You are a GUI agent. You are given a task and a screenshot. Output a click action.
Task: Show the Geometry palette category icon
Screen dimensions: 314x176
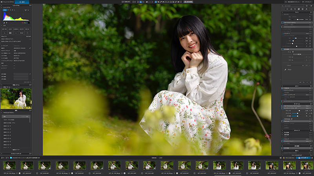[299, 9]
